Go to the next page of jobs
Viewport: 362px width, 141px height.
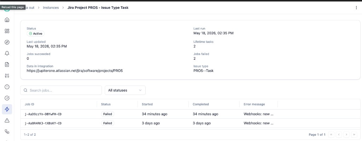pyautogui.click(x=346, y=134)
